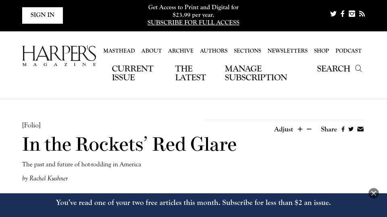This screenshot has height=217, width=387.
Task: Click the subscribe banner text
Action: point(193,203)
